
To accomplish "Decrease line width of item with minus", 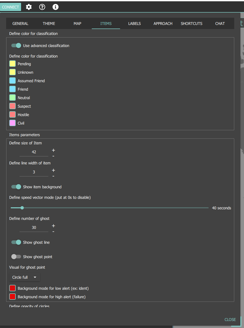I will click(x=53, y=176).
